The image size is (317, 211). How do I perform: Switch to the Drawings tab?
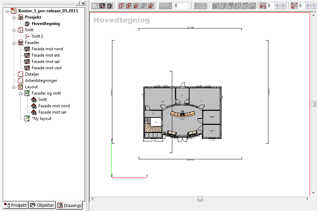coord(69,205)
